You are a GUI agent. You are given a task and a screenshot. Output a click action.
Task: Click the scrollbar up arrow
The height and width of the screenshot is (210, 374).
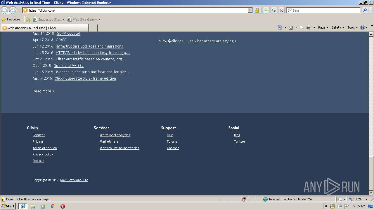click(x=371, y=34)
